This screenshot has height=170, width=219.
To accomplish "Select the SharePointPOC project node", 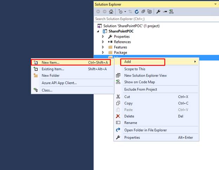I will [x=121, y=31].
